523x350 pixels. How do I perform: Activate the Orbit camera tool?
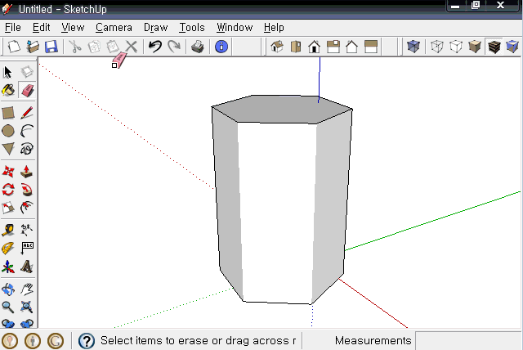tap(8, 289)
